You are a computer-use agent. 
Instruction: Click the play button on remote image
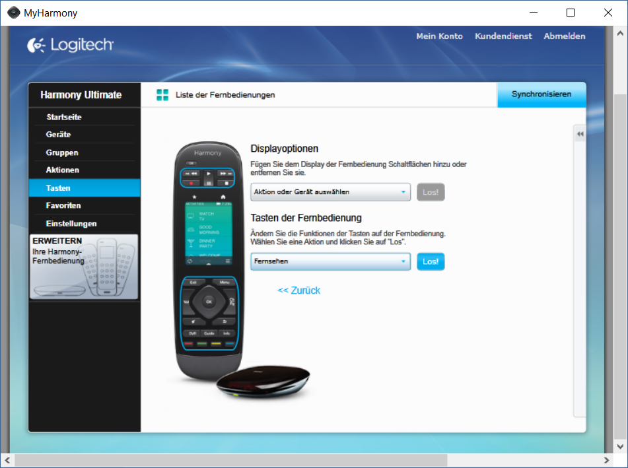click(208, 172)
